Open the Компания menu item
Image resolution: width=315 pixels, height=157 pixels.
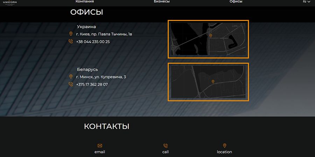click(85, 2)
